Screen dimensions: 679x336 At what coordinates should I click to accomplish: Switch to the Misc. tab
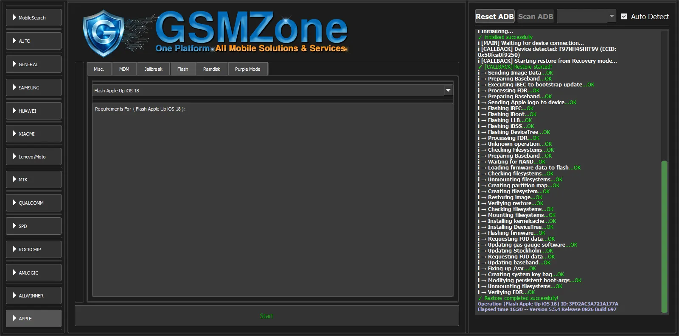[x=99, y=69]
